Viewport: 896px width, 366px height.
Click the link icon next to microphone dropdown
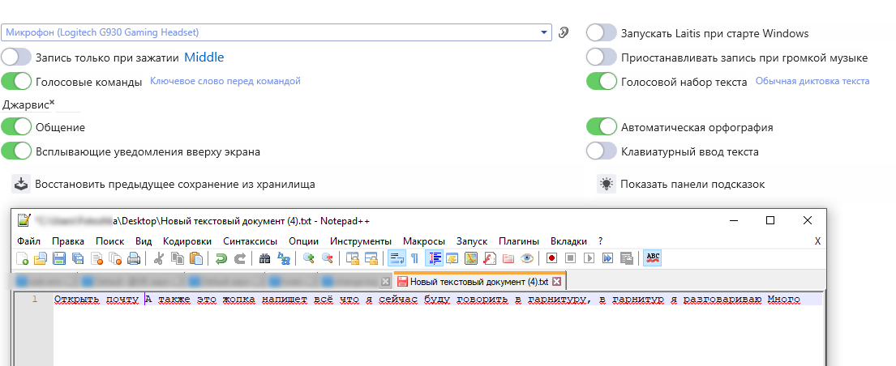564,32
